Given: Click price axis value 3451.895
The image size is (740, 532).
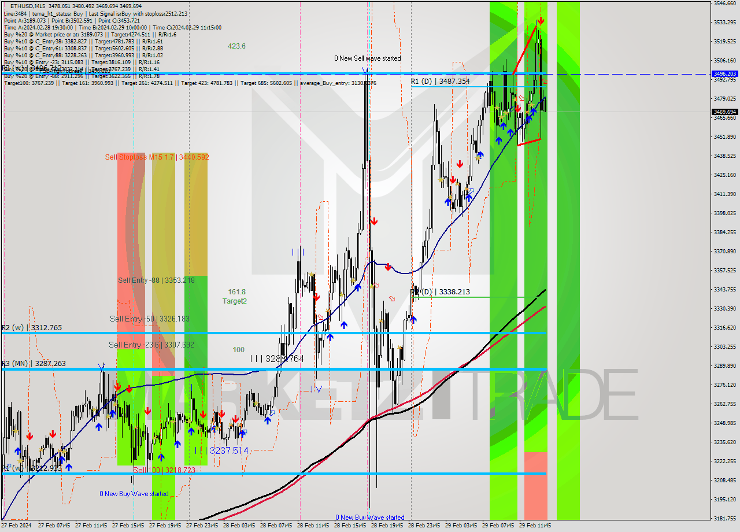Looking at the screenshot, I should tap(725, 137).
